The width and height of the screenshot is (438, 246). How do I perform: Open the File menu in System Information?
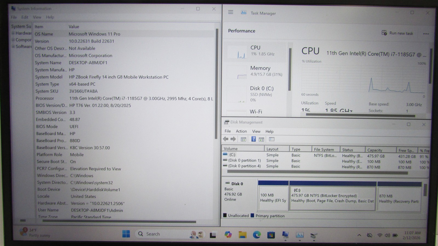[x=14, y=17]
